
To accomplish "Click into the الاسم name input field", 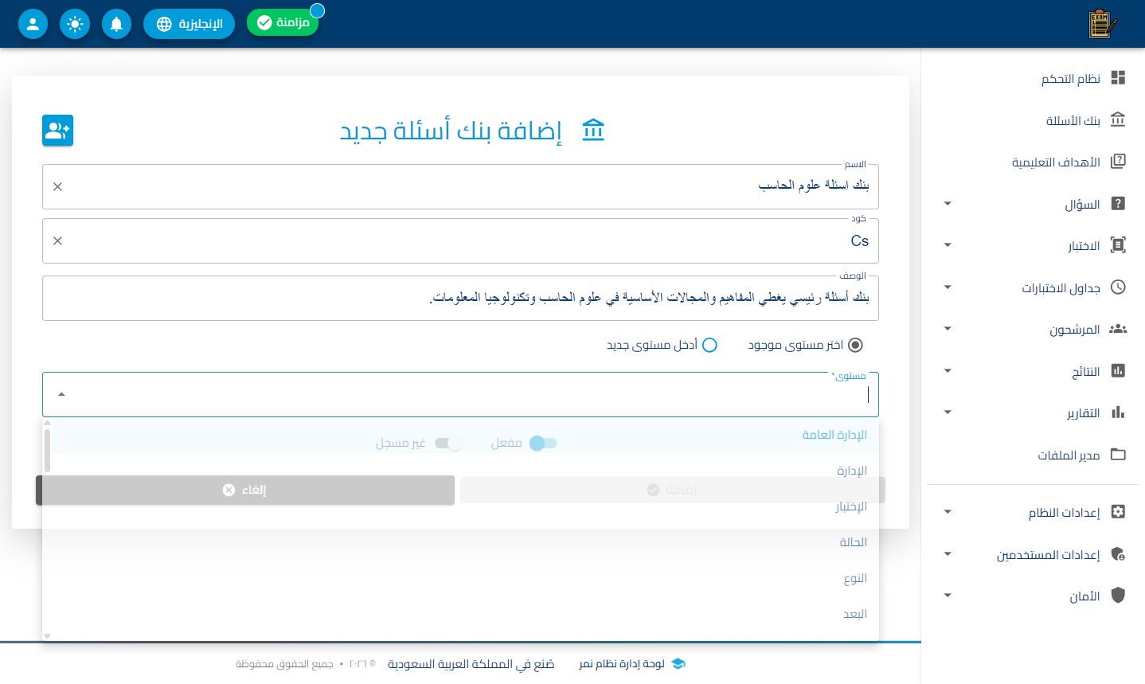I will pos(460,186).
